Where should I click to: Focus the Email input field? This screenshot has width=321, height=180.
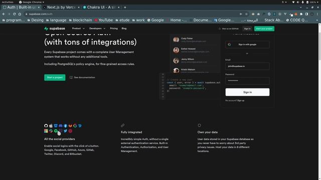pos(247,66)
